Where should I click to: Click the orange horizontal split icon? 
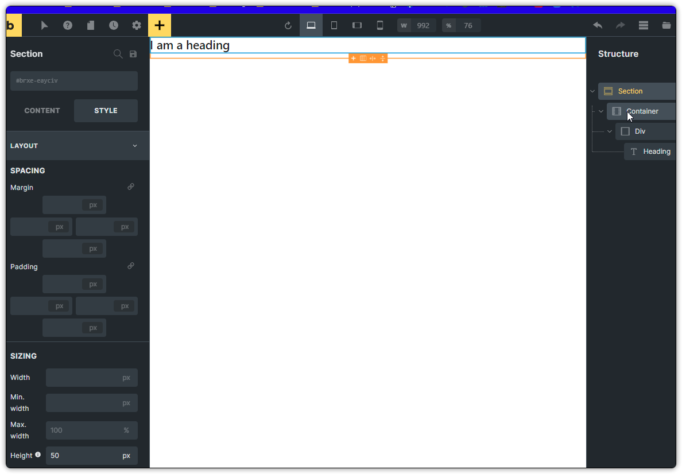pyautogui.click(x=373, y=59)
